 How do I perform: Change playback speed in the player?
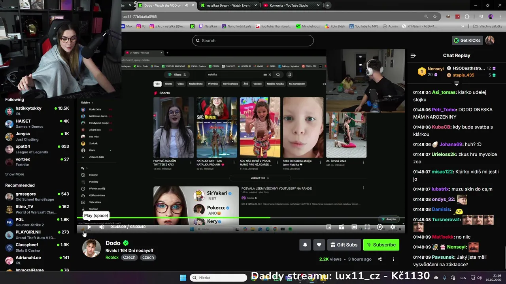379,227
